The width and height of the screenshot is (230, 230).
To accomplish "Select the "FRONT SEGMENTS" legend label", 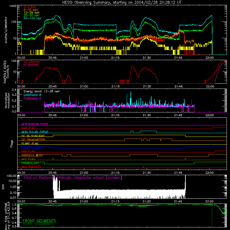I will (39, 221).
